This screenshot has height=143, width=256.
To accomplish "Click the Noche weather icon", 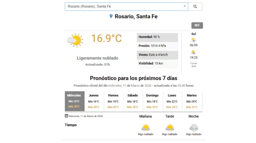I will click(x=194, y=128).
